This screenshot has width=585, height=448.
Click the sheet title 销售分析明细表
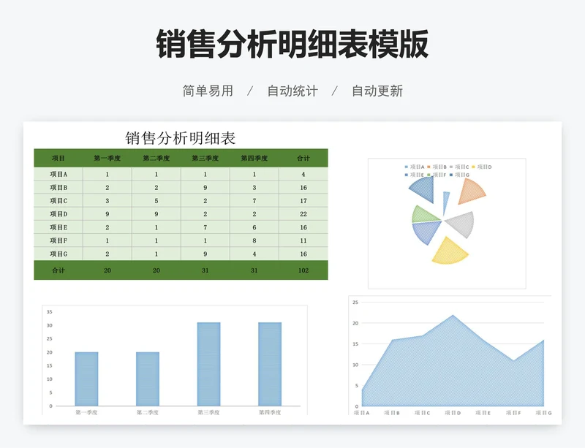click(180, 138)
